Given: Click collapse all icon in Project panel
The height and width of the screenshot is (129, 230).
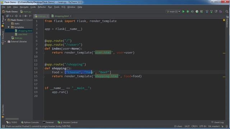Looking at the screenshot, I should [20, 16].
